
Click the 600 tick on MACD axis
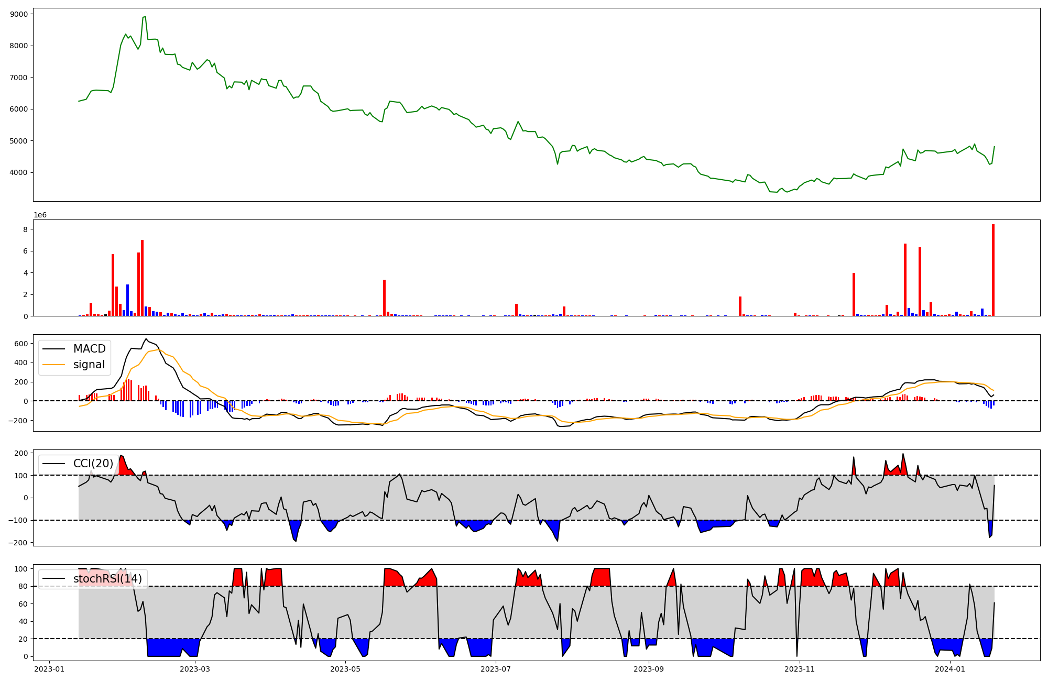[x=21, y=344]
